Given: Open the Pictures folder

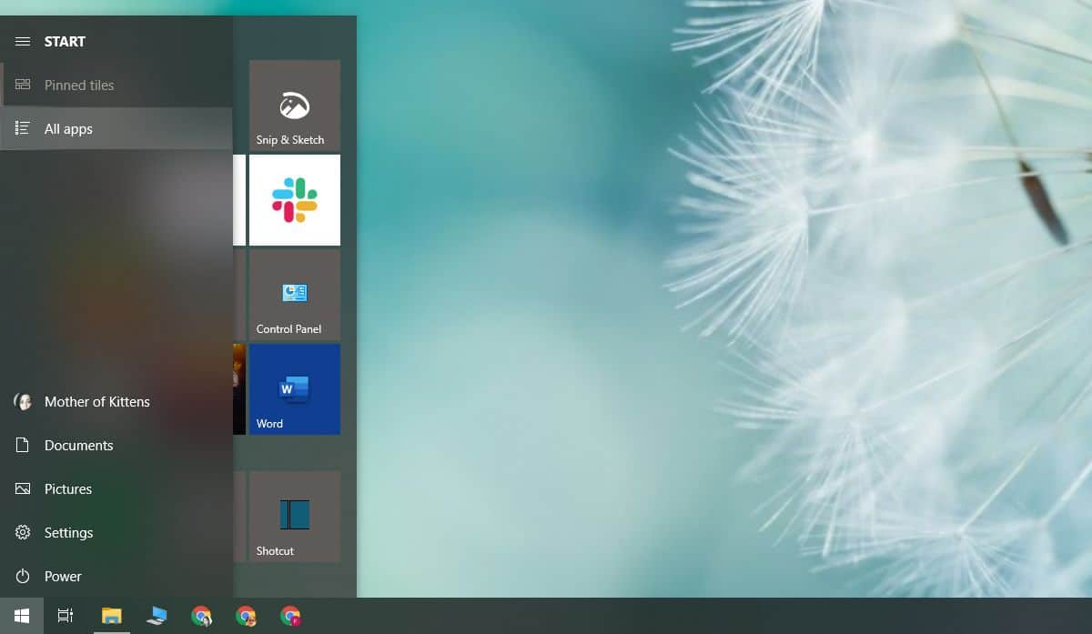Looking at the screenshot, I should [x=116, y=489].
